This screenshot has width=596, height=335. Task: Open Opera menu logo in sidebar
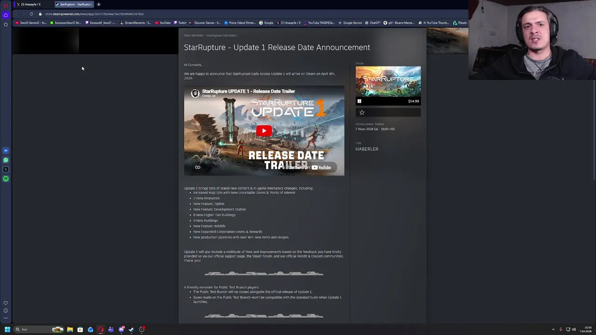pyautogui.click(x=6, y=6)
